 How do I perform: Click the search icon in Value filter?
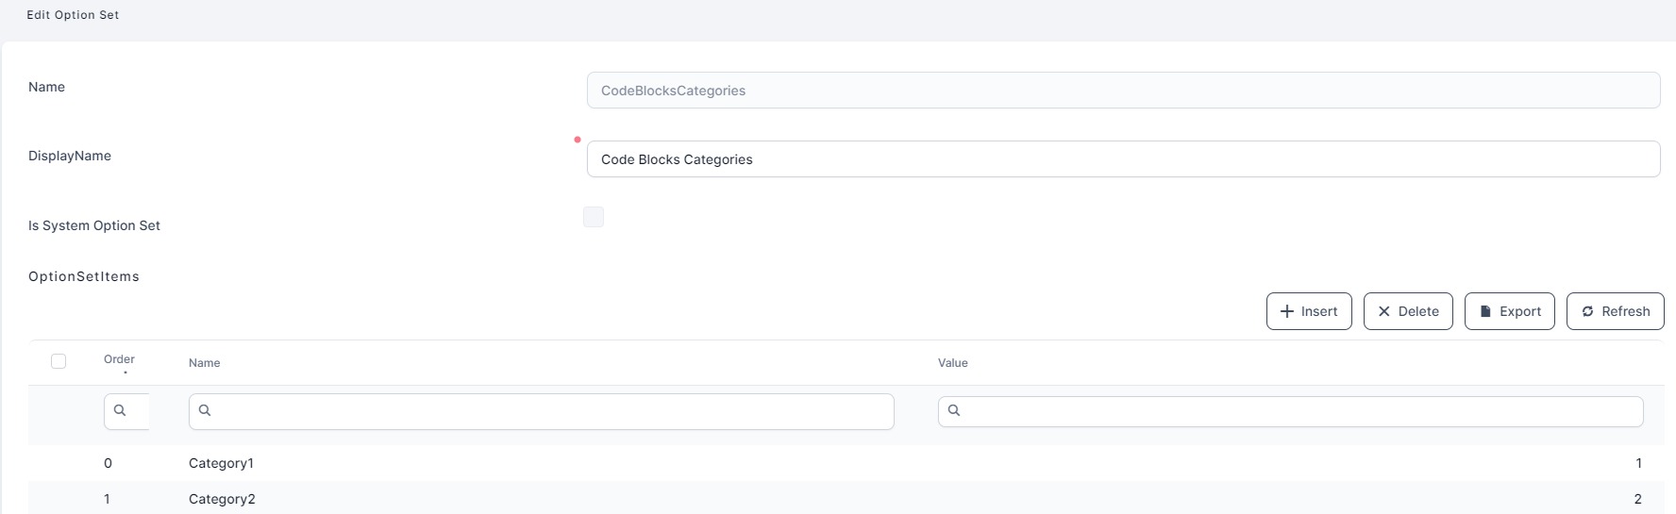coord(954,410)
